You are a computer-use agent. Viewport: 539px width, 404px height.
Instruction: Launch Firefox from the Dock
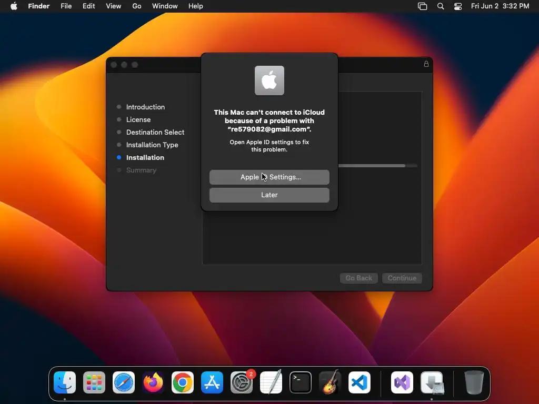(153, 382)
